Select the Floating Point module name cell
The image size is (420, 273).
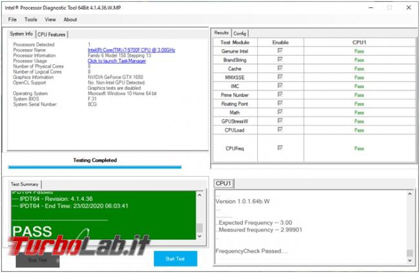(235, 104)
